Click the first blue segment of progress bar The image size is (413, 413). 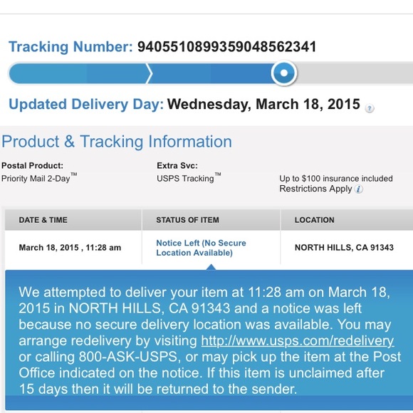pos(78,73)
